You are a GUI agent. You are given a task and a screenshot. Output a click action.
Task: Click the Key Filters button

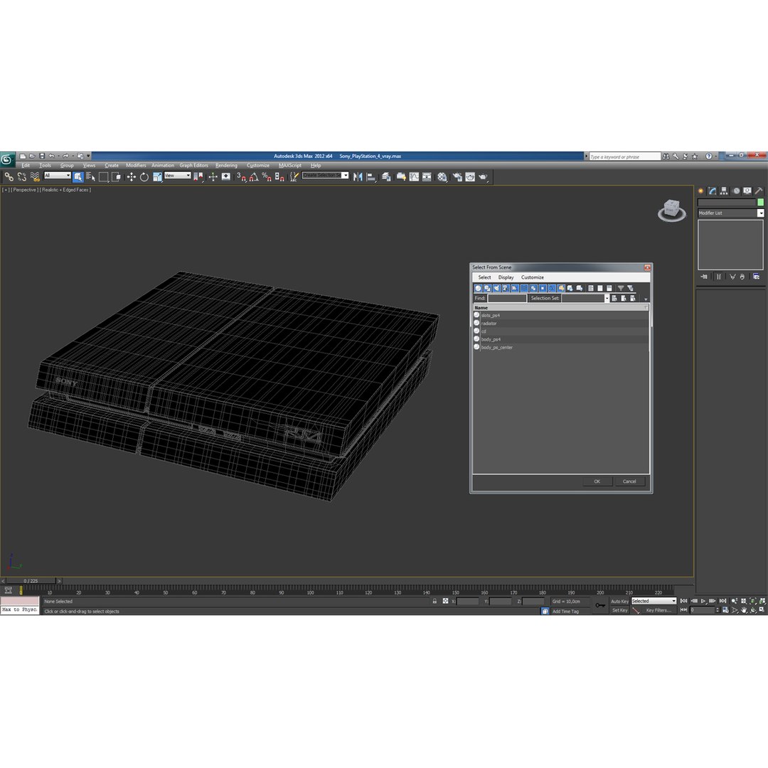pyautogui.click(x=658, y=610)
